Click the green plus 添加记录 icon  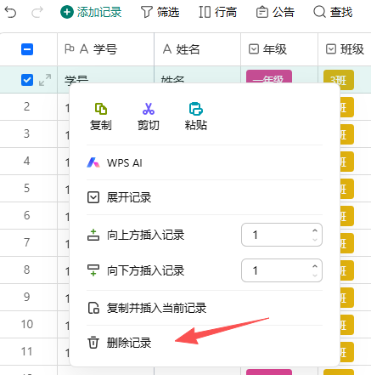(67, 12)
